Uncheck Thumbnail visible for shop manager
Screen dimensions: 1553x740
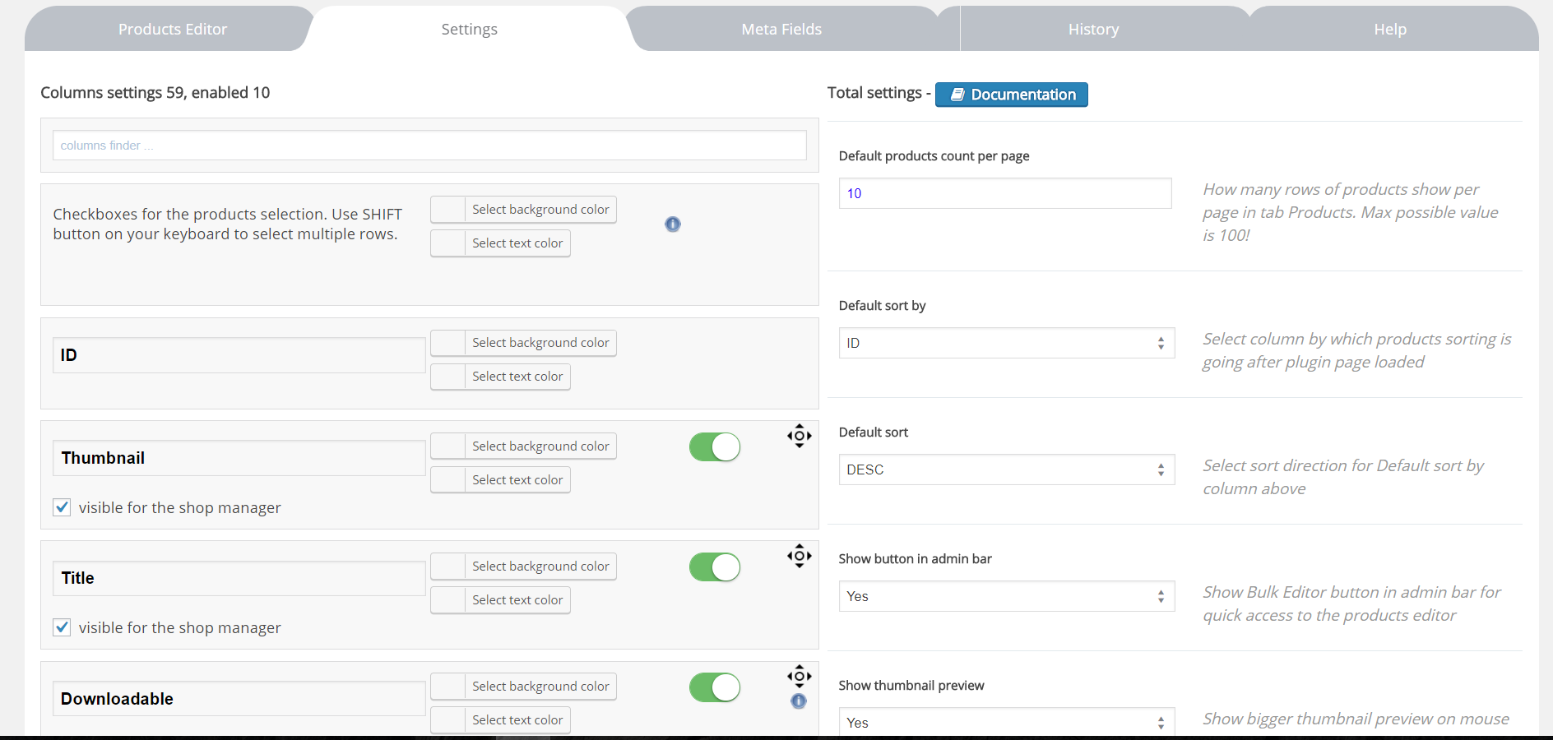point(63,507)
